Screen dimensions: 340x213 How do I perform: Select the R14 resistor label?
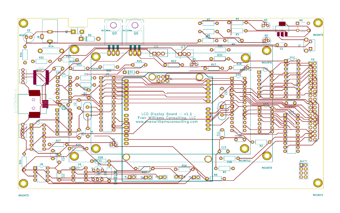pyautogui.click(x=51, y=46)
